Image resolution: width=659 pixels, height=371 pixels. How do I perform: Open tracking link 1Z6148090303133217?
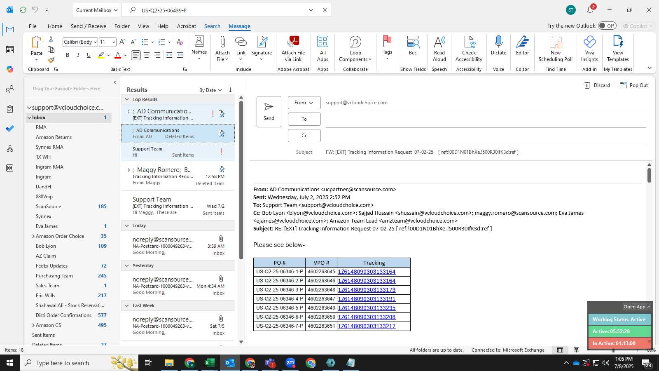coord(367,326)
